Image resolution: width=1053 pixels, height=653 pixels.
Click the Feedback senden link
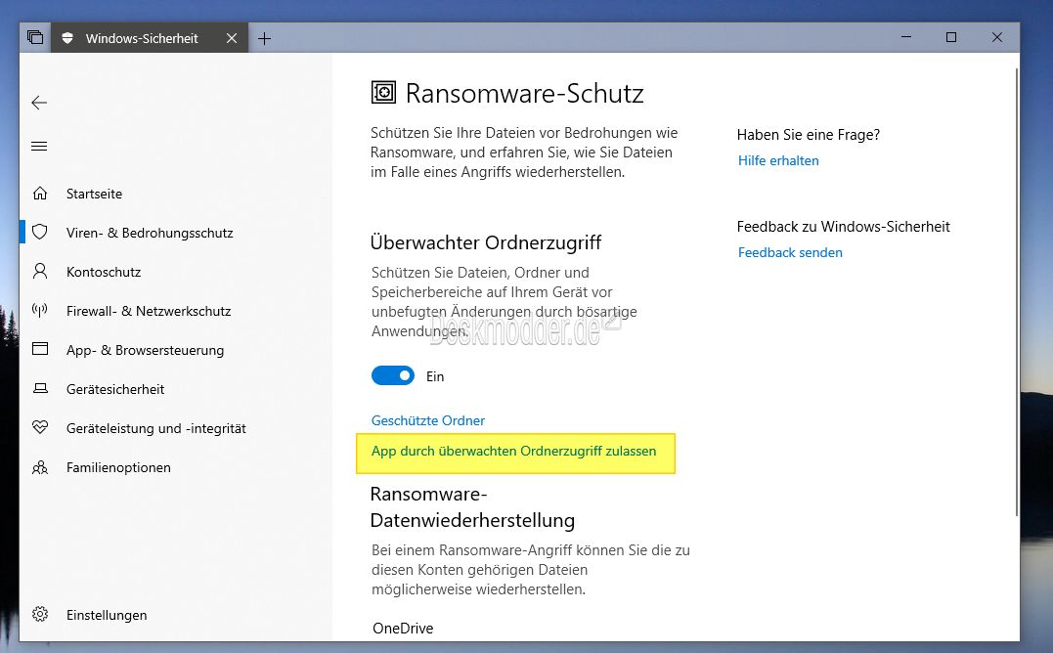click(790, 252)
